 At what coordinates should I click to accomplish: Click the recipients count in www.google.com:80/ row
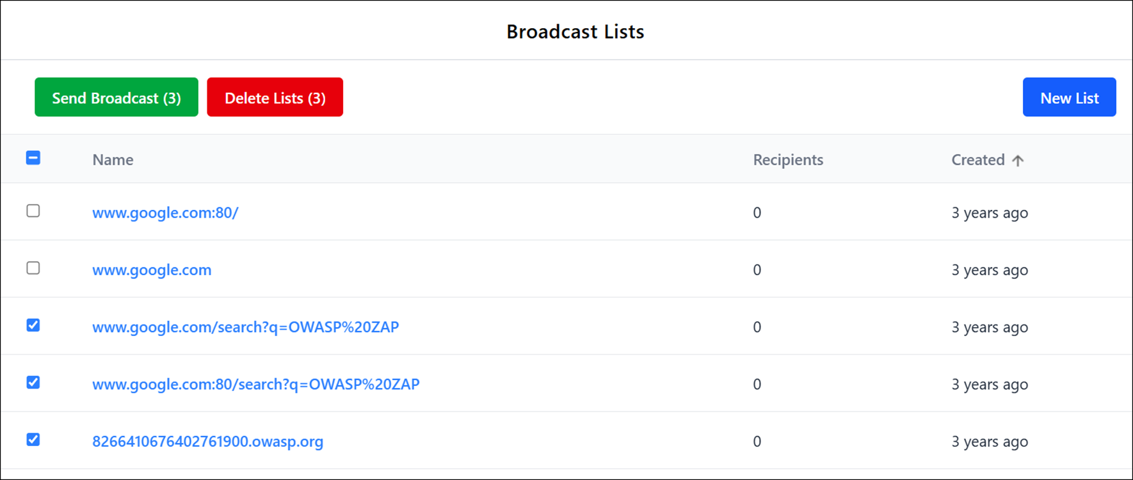tap(757, 212)
